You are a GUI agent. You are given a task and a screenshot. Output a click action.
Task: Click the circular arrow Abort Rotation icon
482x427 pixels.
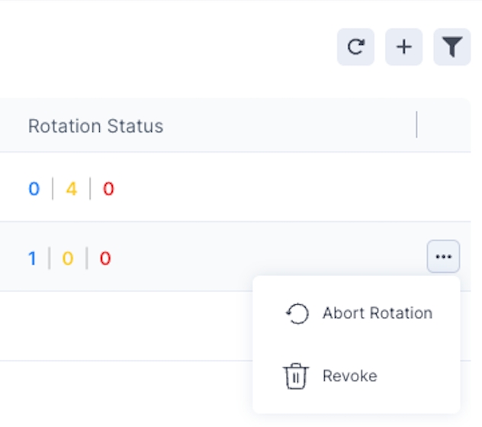tap(296, 313)
